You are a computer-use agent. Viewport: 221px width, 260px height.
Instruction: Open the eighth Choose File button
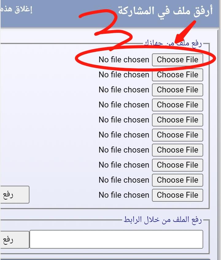177,165
